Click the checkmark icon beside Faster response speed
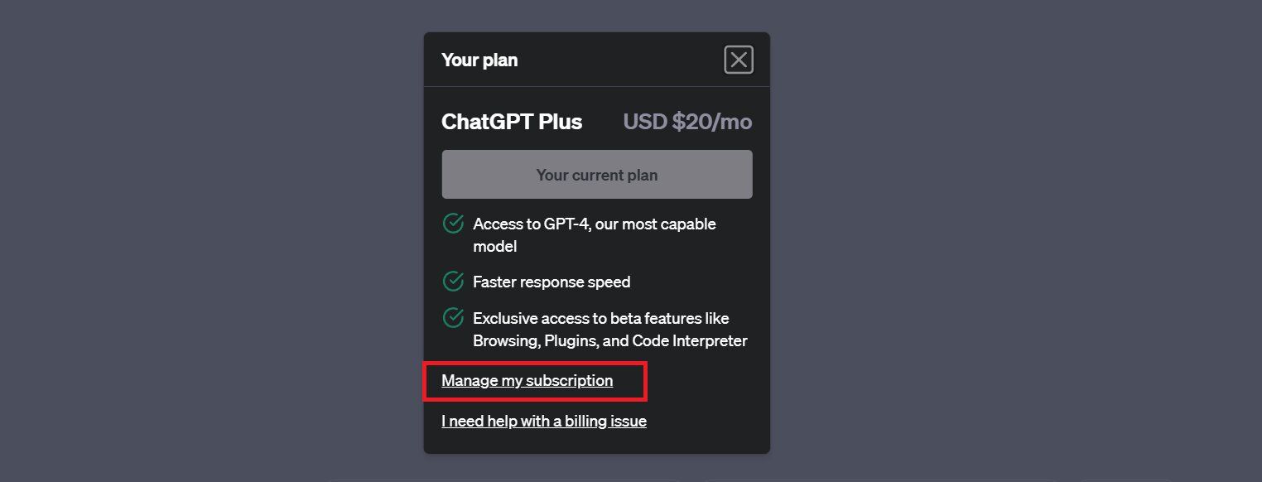Screen dimensions: 1262x482 point(453,282)
